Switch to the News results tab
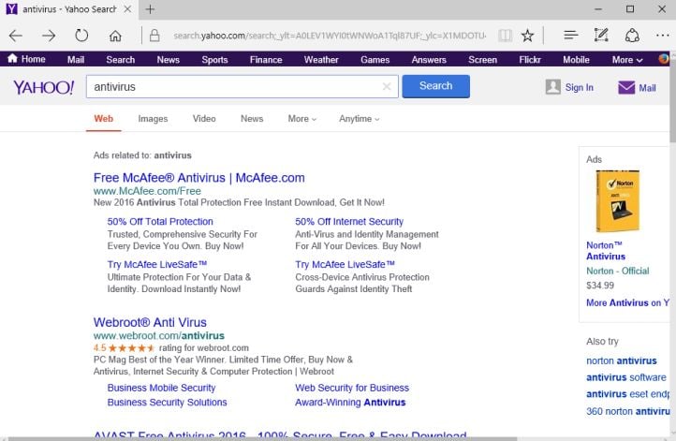The image size is (676, 441). (x=252, y=119)
